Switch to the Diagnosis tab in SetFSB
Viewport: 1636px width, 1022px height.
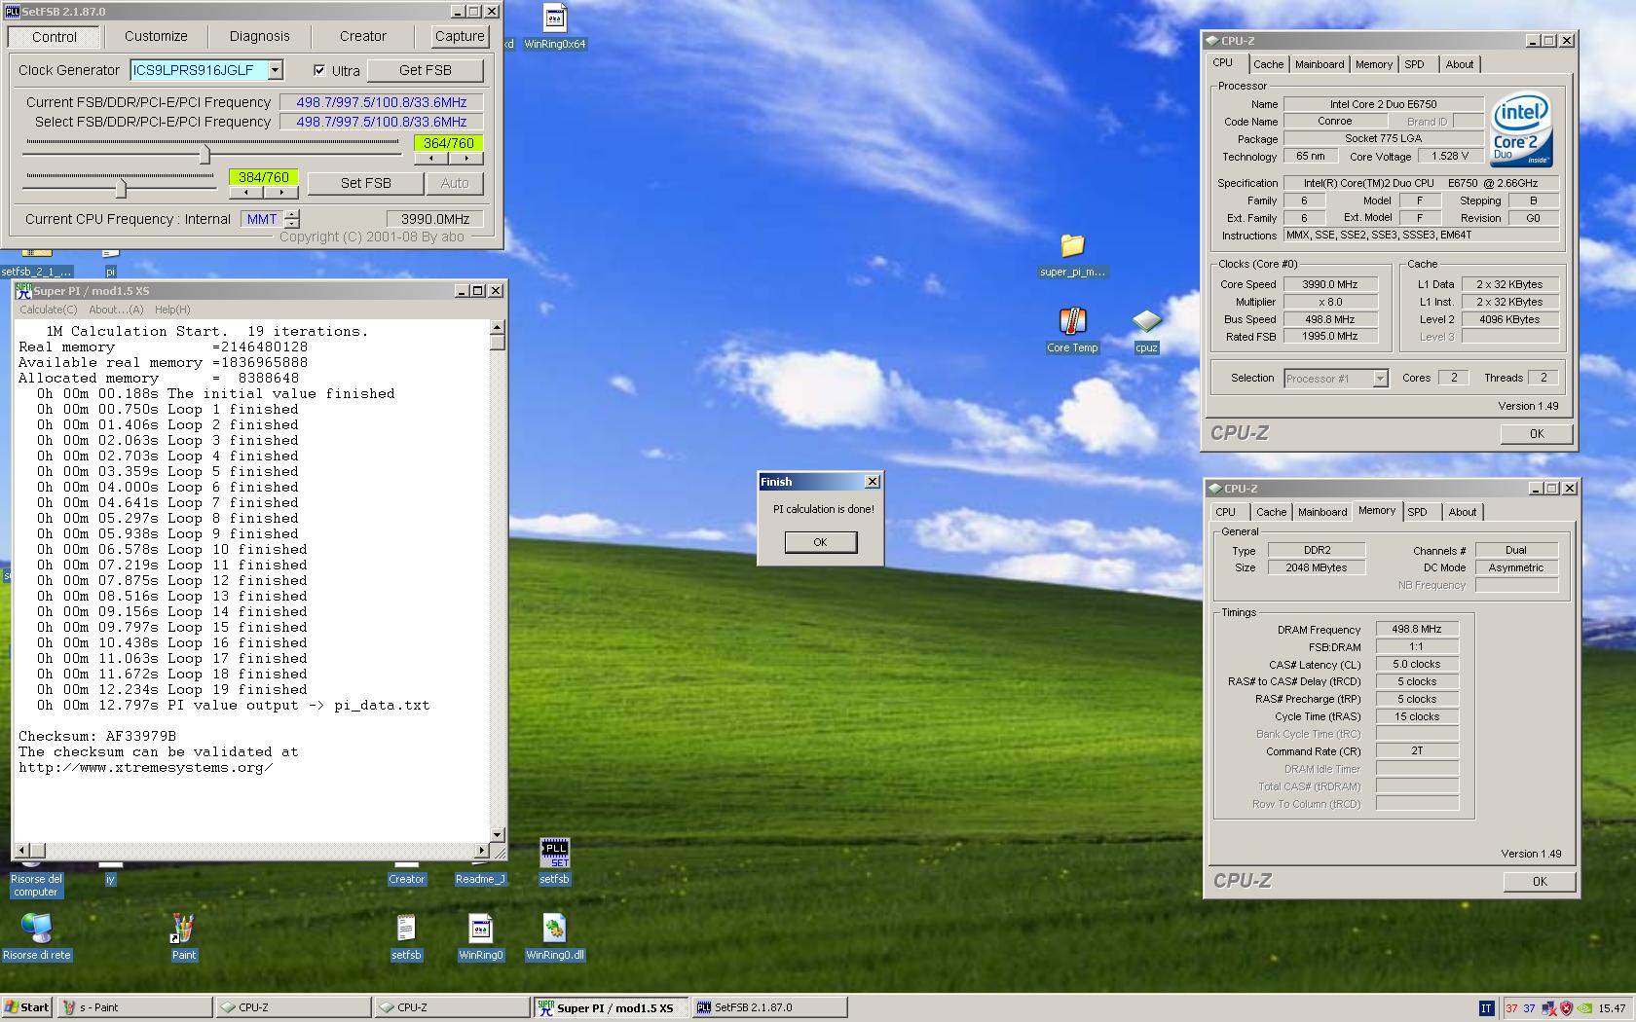259,36
